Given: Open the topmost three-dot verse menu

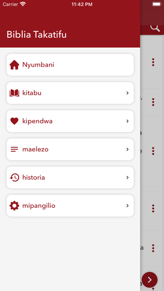Looking at the screenshot, I should 153,62.
